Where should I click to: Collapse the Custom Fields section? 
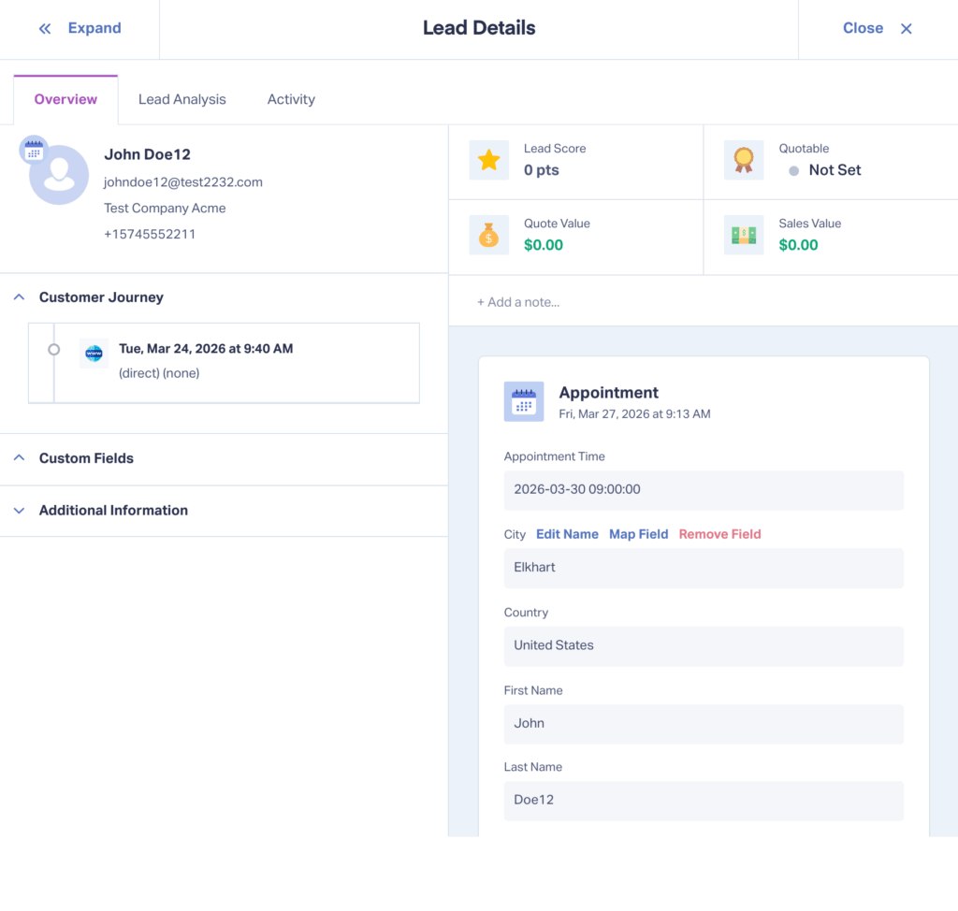coord(19,457)
